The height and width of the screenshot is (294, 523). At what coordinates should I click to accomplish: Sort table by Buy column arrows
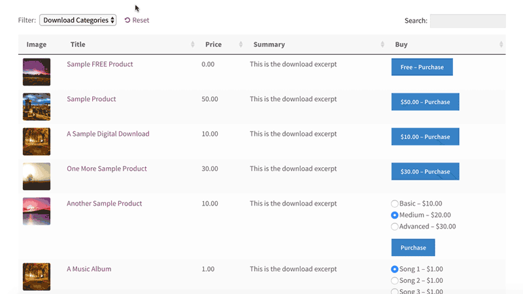[501, 44]
